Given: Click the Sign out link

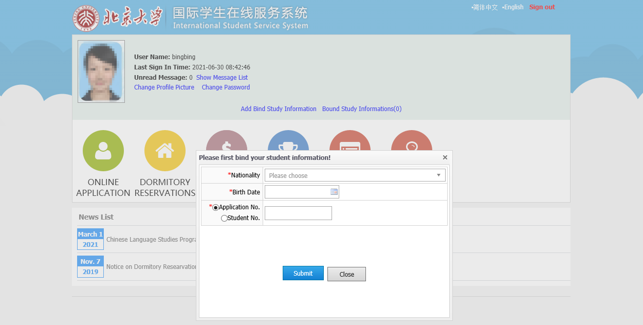Looking at the screenshot, I should [x=542, y=7].
